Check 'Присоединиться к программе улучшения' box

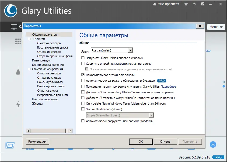(x=83, y=86)
